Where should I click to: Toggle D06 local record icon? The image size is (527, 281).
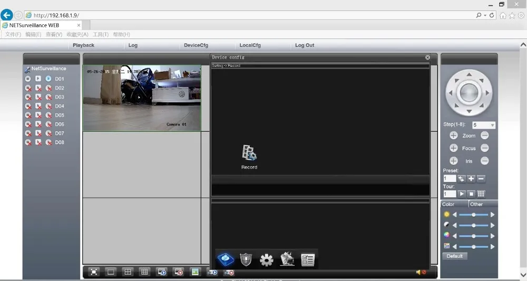[x=38, y=124]
